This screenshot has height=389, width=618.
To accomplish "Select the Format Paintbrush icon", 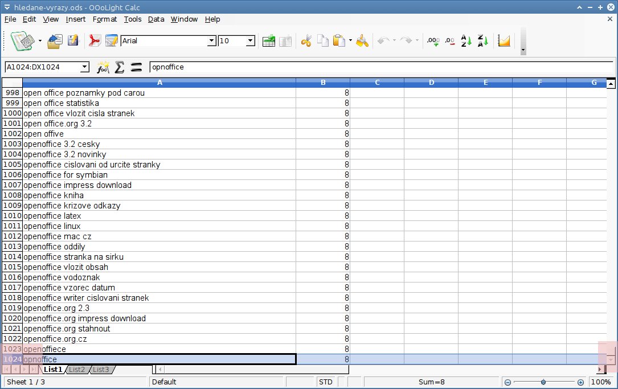I will click(362, 41).
